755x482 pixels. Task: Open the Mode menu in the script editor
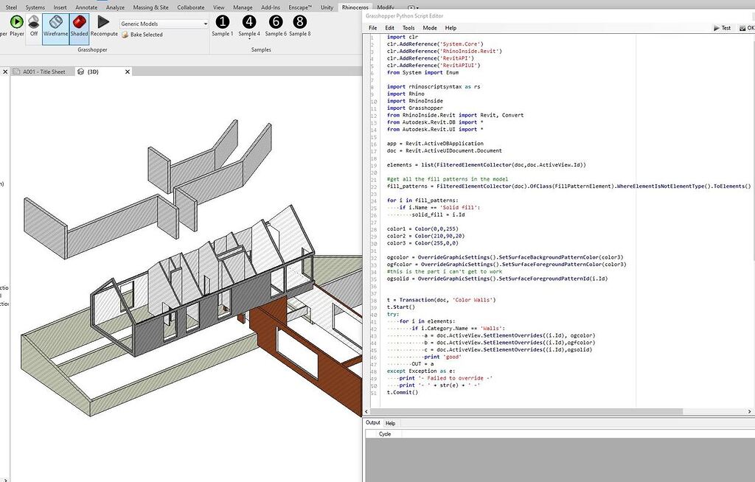430,27
